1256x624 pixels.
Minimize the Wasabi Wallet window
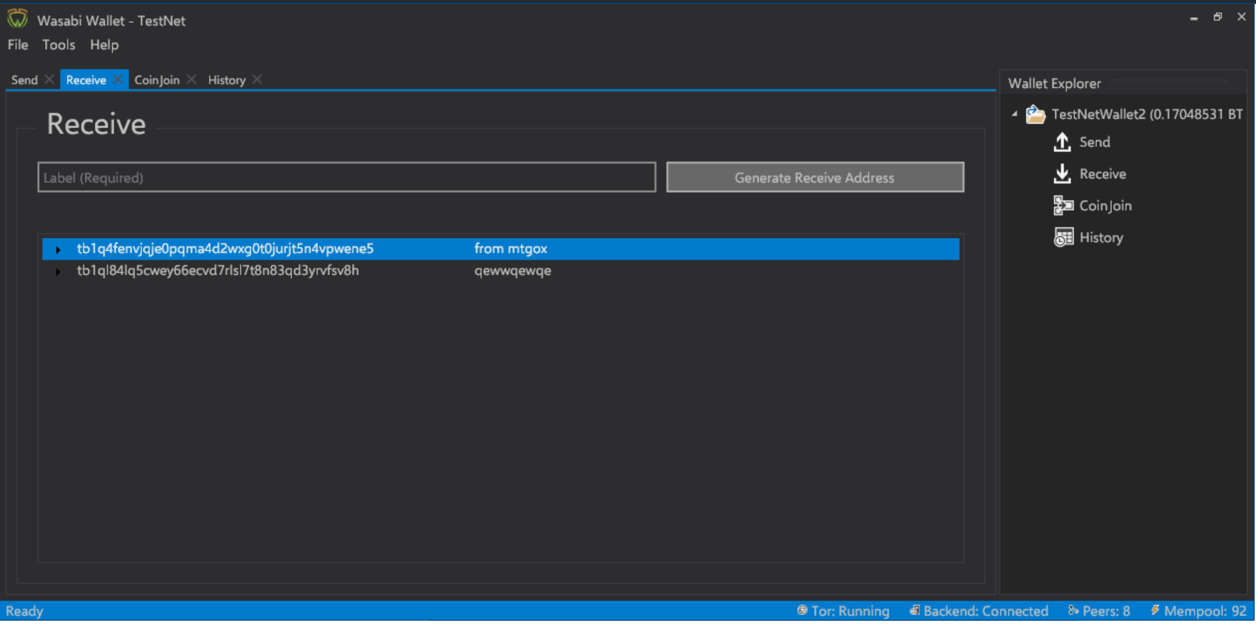(1194, 18)
